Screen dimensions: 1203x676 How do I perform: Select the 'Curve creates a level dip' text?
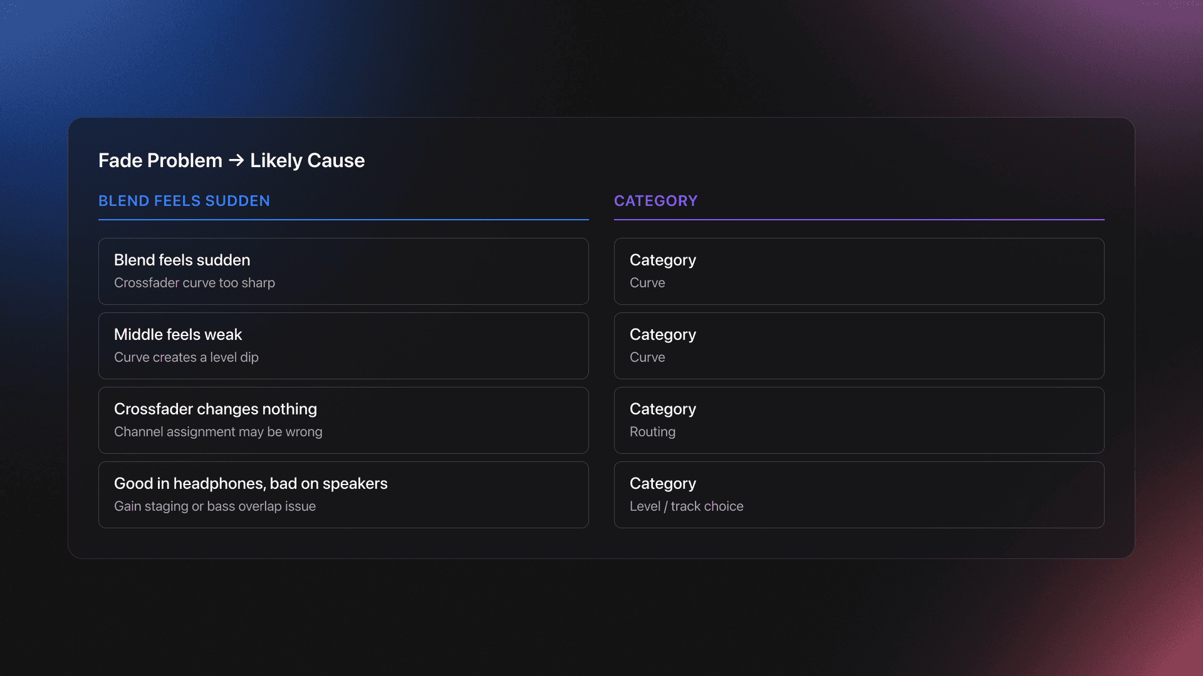pos(186,357)
